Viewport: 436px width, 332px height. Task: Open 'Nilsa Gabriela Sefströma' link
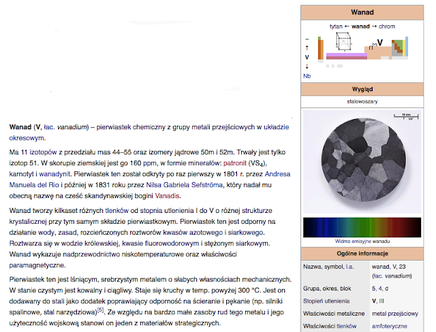[x=185, y=185]
